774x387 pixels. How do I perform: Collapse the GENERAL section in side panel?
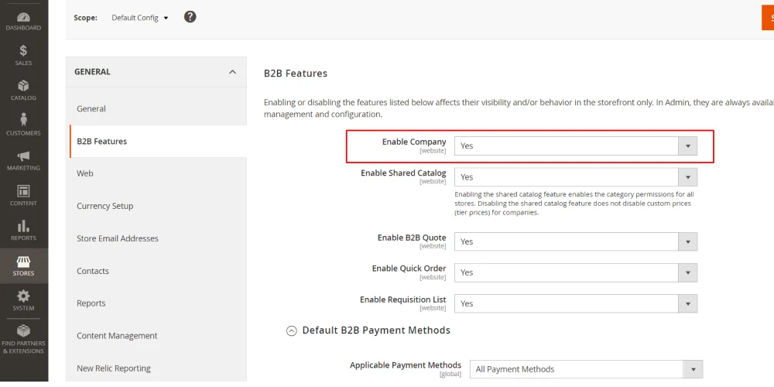(x=232, y=72)
